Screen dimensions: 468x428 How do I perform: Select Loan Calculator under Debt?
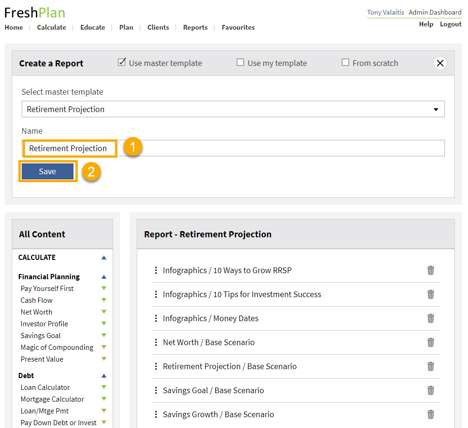(x=45, y=387)
